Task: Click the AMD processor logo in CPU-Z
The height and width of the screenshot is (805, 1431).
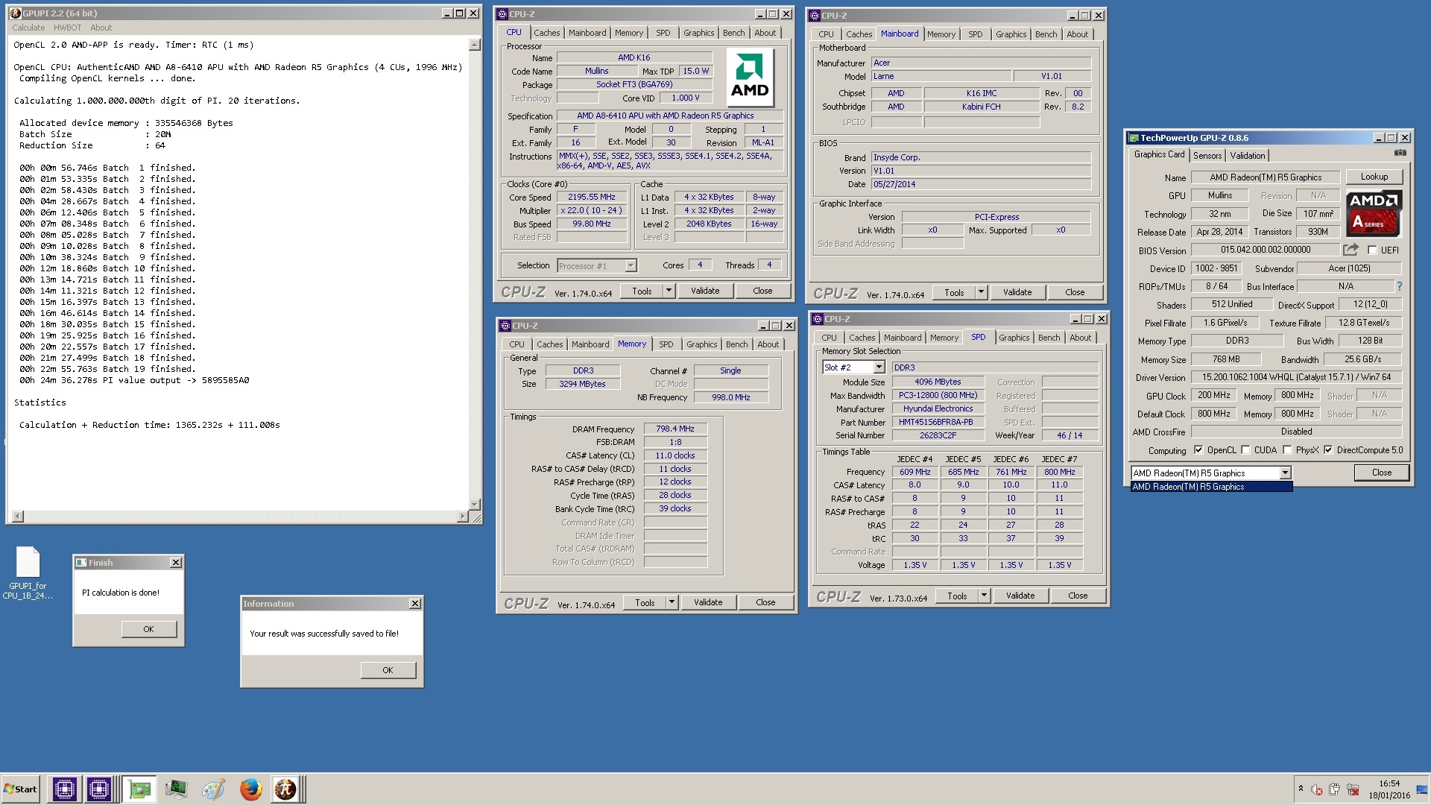Action: coord(749,79)
